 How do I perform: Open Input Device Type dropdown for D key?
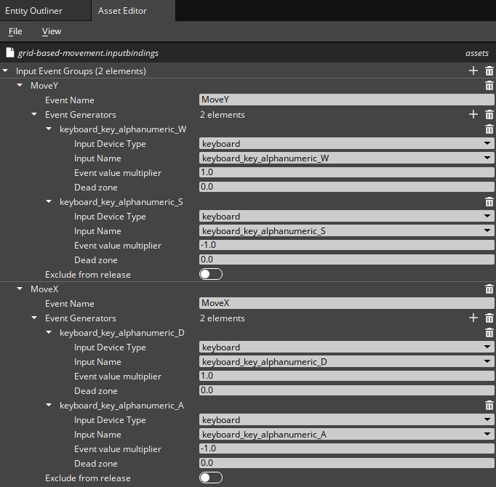[345, 347]
